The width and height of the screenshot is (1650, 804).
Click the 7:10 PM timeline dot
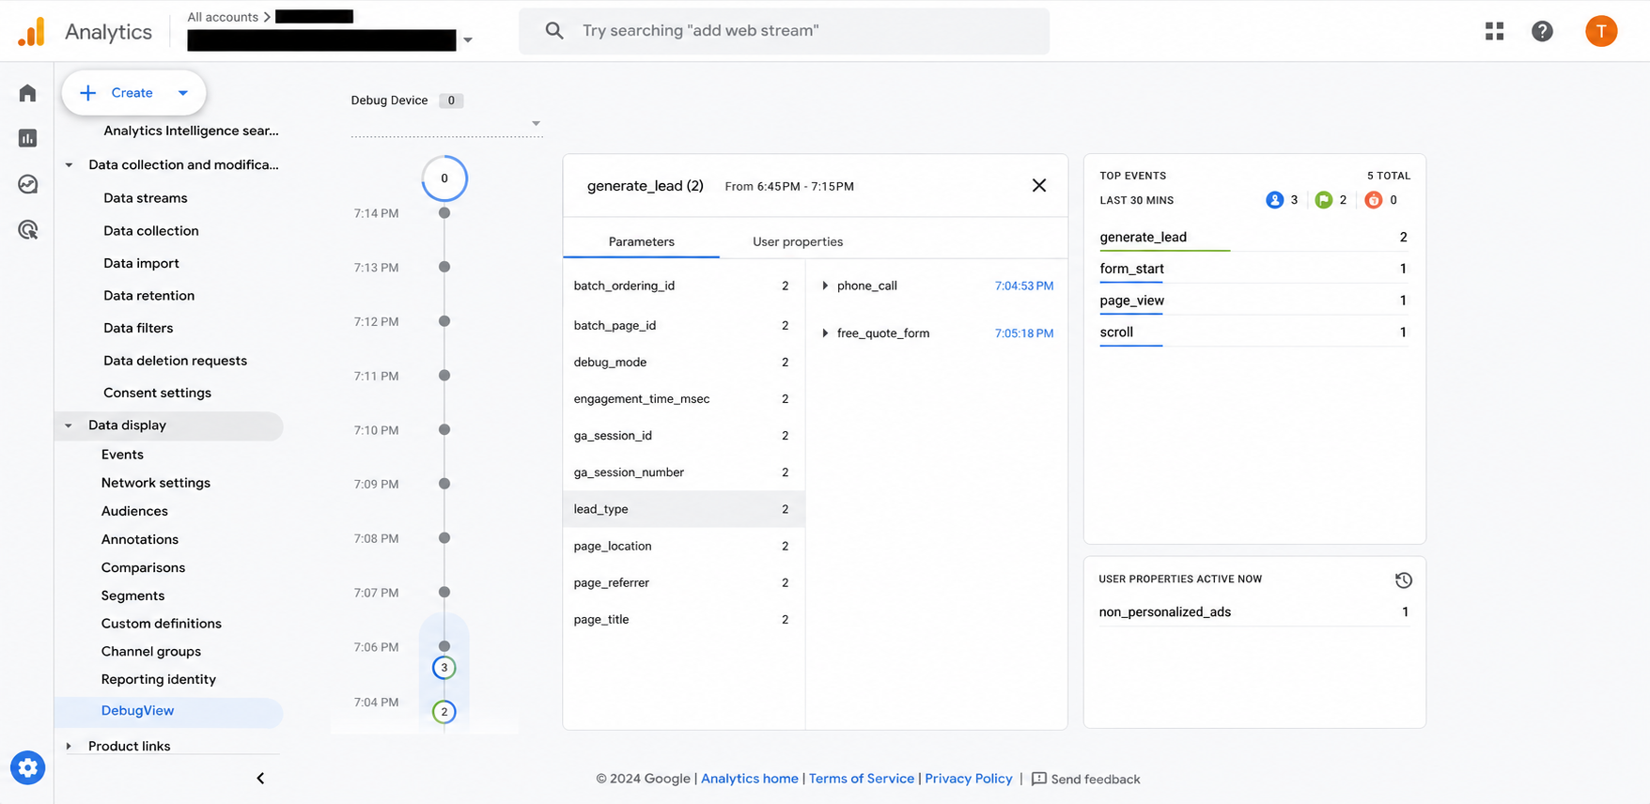coord(444,429)
